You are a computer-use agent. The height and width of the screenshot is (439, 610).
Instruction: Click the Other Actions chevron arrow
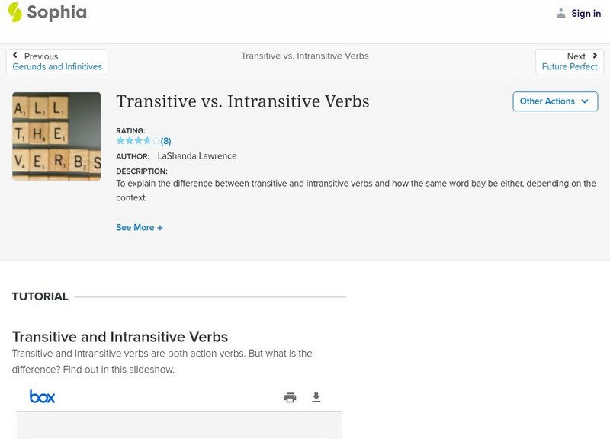tap(585, 101)
